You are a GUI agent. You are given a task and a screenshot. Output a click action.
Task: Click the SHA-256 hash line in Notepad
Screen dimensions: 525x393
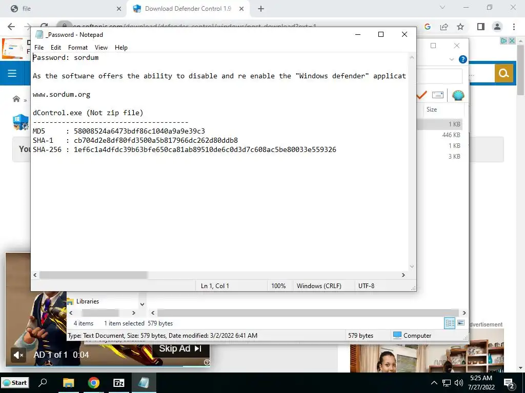pyautogui.click(x=185, y=150)
